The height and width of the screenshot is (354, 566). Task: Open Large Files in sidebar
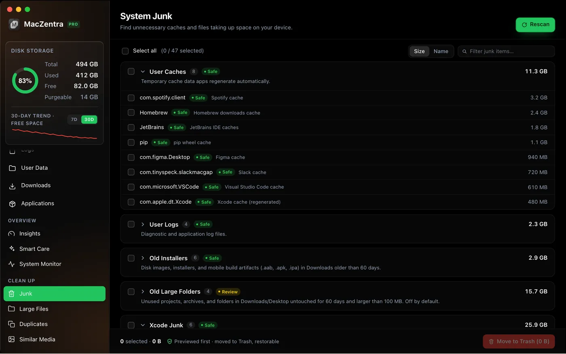[55, 309]
